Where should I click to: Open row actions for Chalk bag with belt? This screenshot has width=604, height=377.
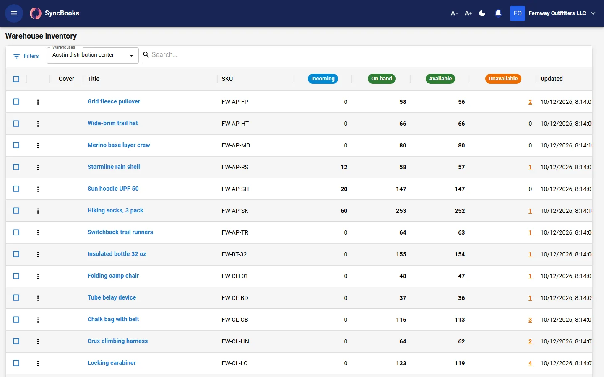38,320
